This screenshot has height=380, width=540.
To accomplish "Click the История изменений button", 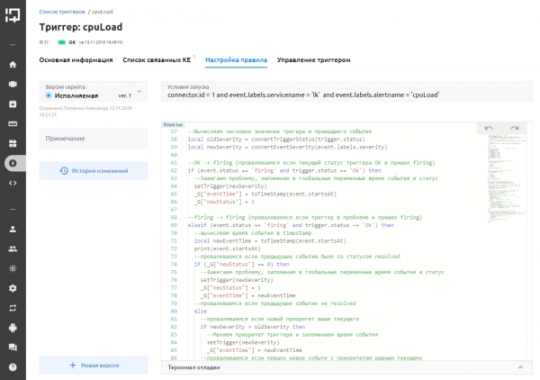I will (x=94, y=171).
